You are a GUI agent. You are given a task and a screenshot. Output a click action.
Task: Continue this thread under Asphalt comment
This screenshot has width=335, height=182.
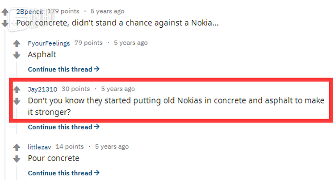pos(63,69)
